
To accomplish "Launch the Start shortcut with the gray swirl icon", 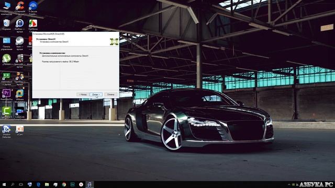I will tap(20, 43).
